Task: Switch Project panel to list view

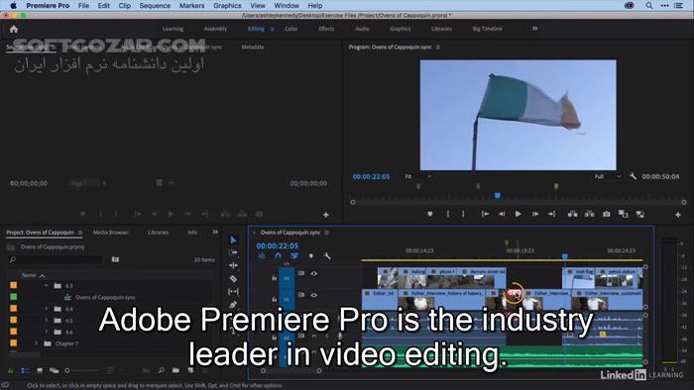Action: pyautogui.click(x=25, y=370)
